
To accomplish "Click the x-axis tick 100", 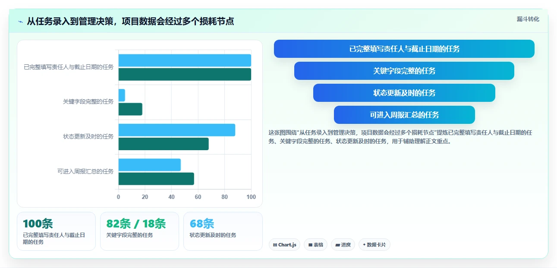I will pos(251,197).
